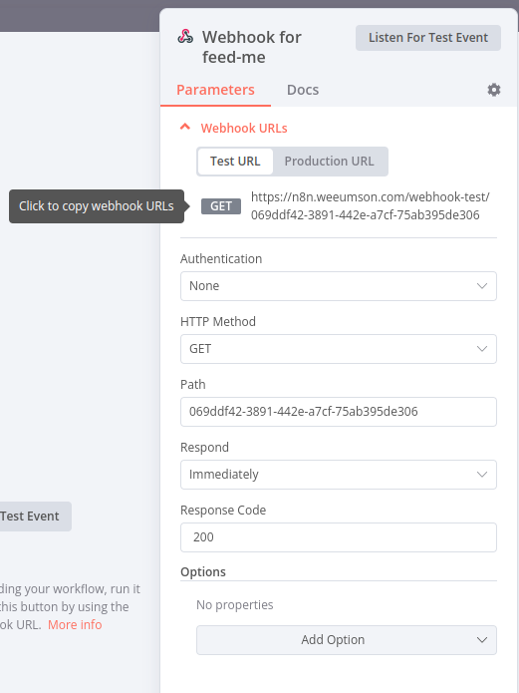The height and width of the screenshot is (693, 519).
Task: Copy the webhook test URL text
Action: (x=371, y=206)
